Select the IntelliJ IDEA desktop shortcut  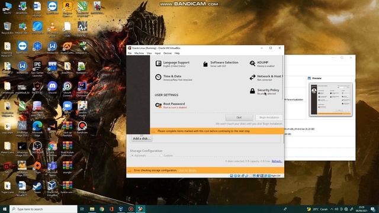pyautogui.click(x=82, y=89)
